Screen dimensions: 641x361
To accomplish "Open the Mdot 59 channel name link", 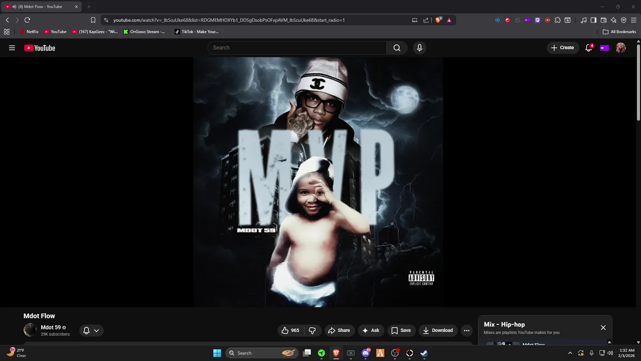I will (x=51, y=327).
